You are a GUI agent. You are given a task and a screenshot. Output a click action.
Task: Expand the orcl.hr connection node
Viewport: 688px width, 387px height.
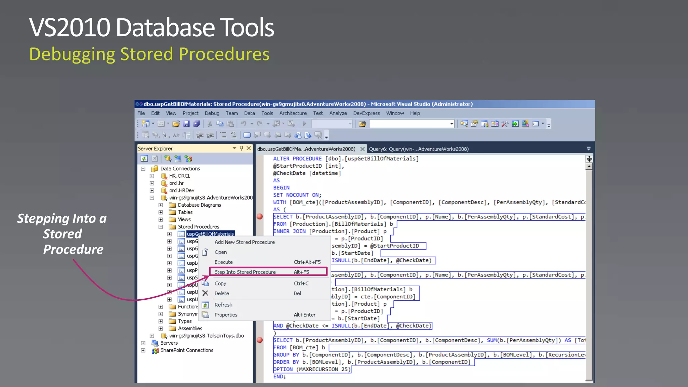152,183
